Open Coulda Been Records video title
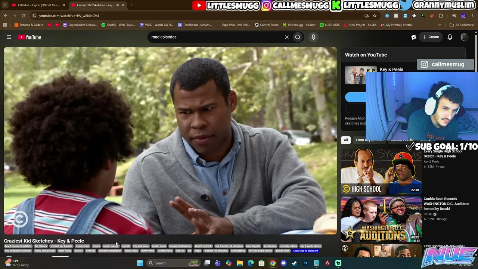The width and height of the screenshot is (478, 269). (x=446, y=204)
